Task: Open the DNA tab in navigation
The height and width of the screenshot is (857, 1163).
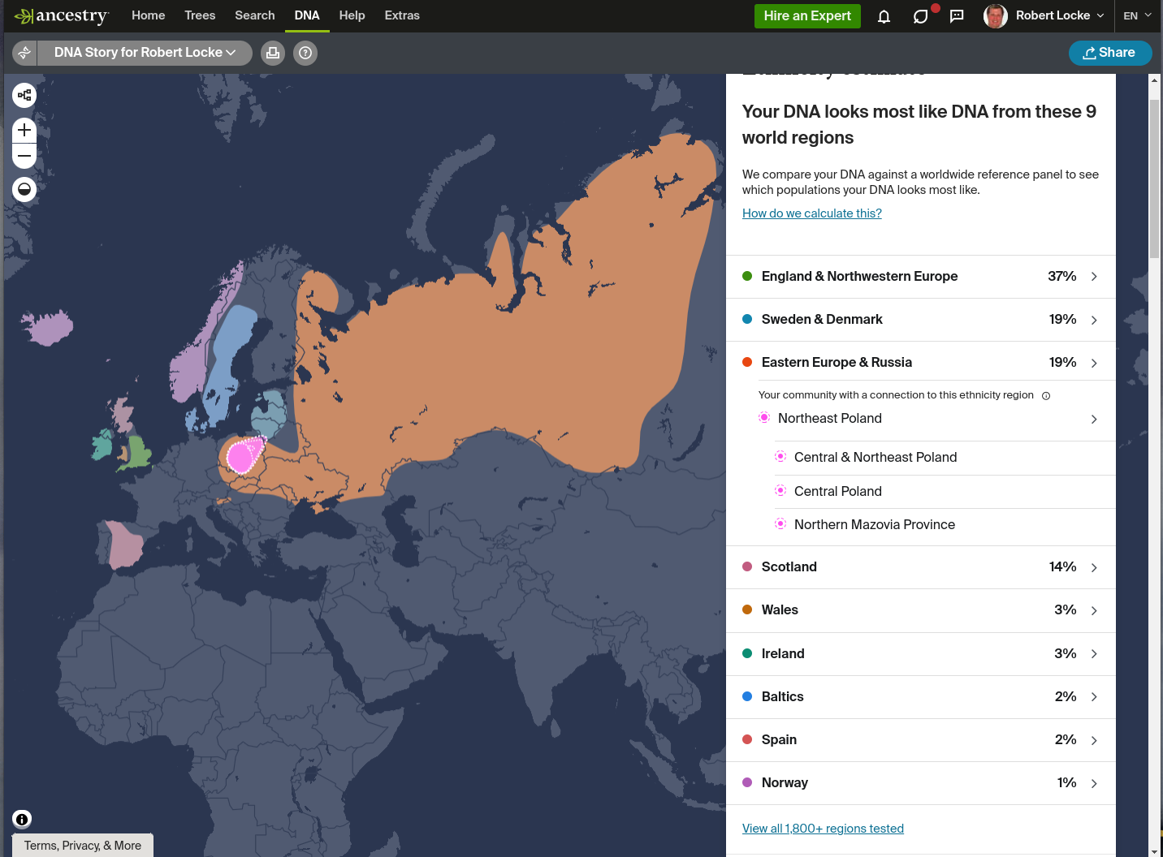Action: pyautogui.click(x=307, y=15)
